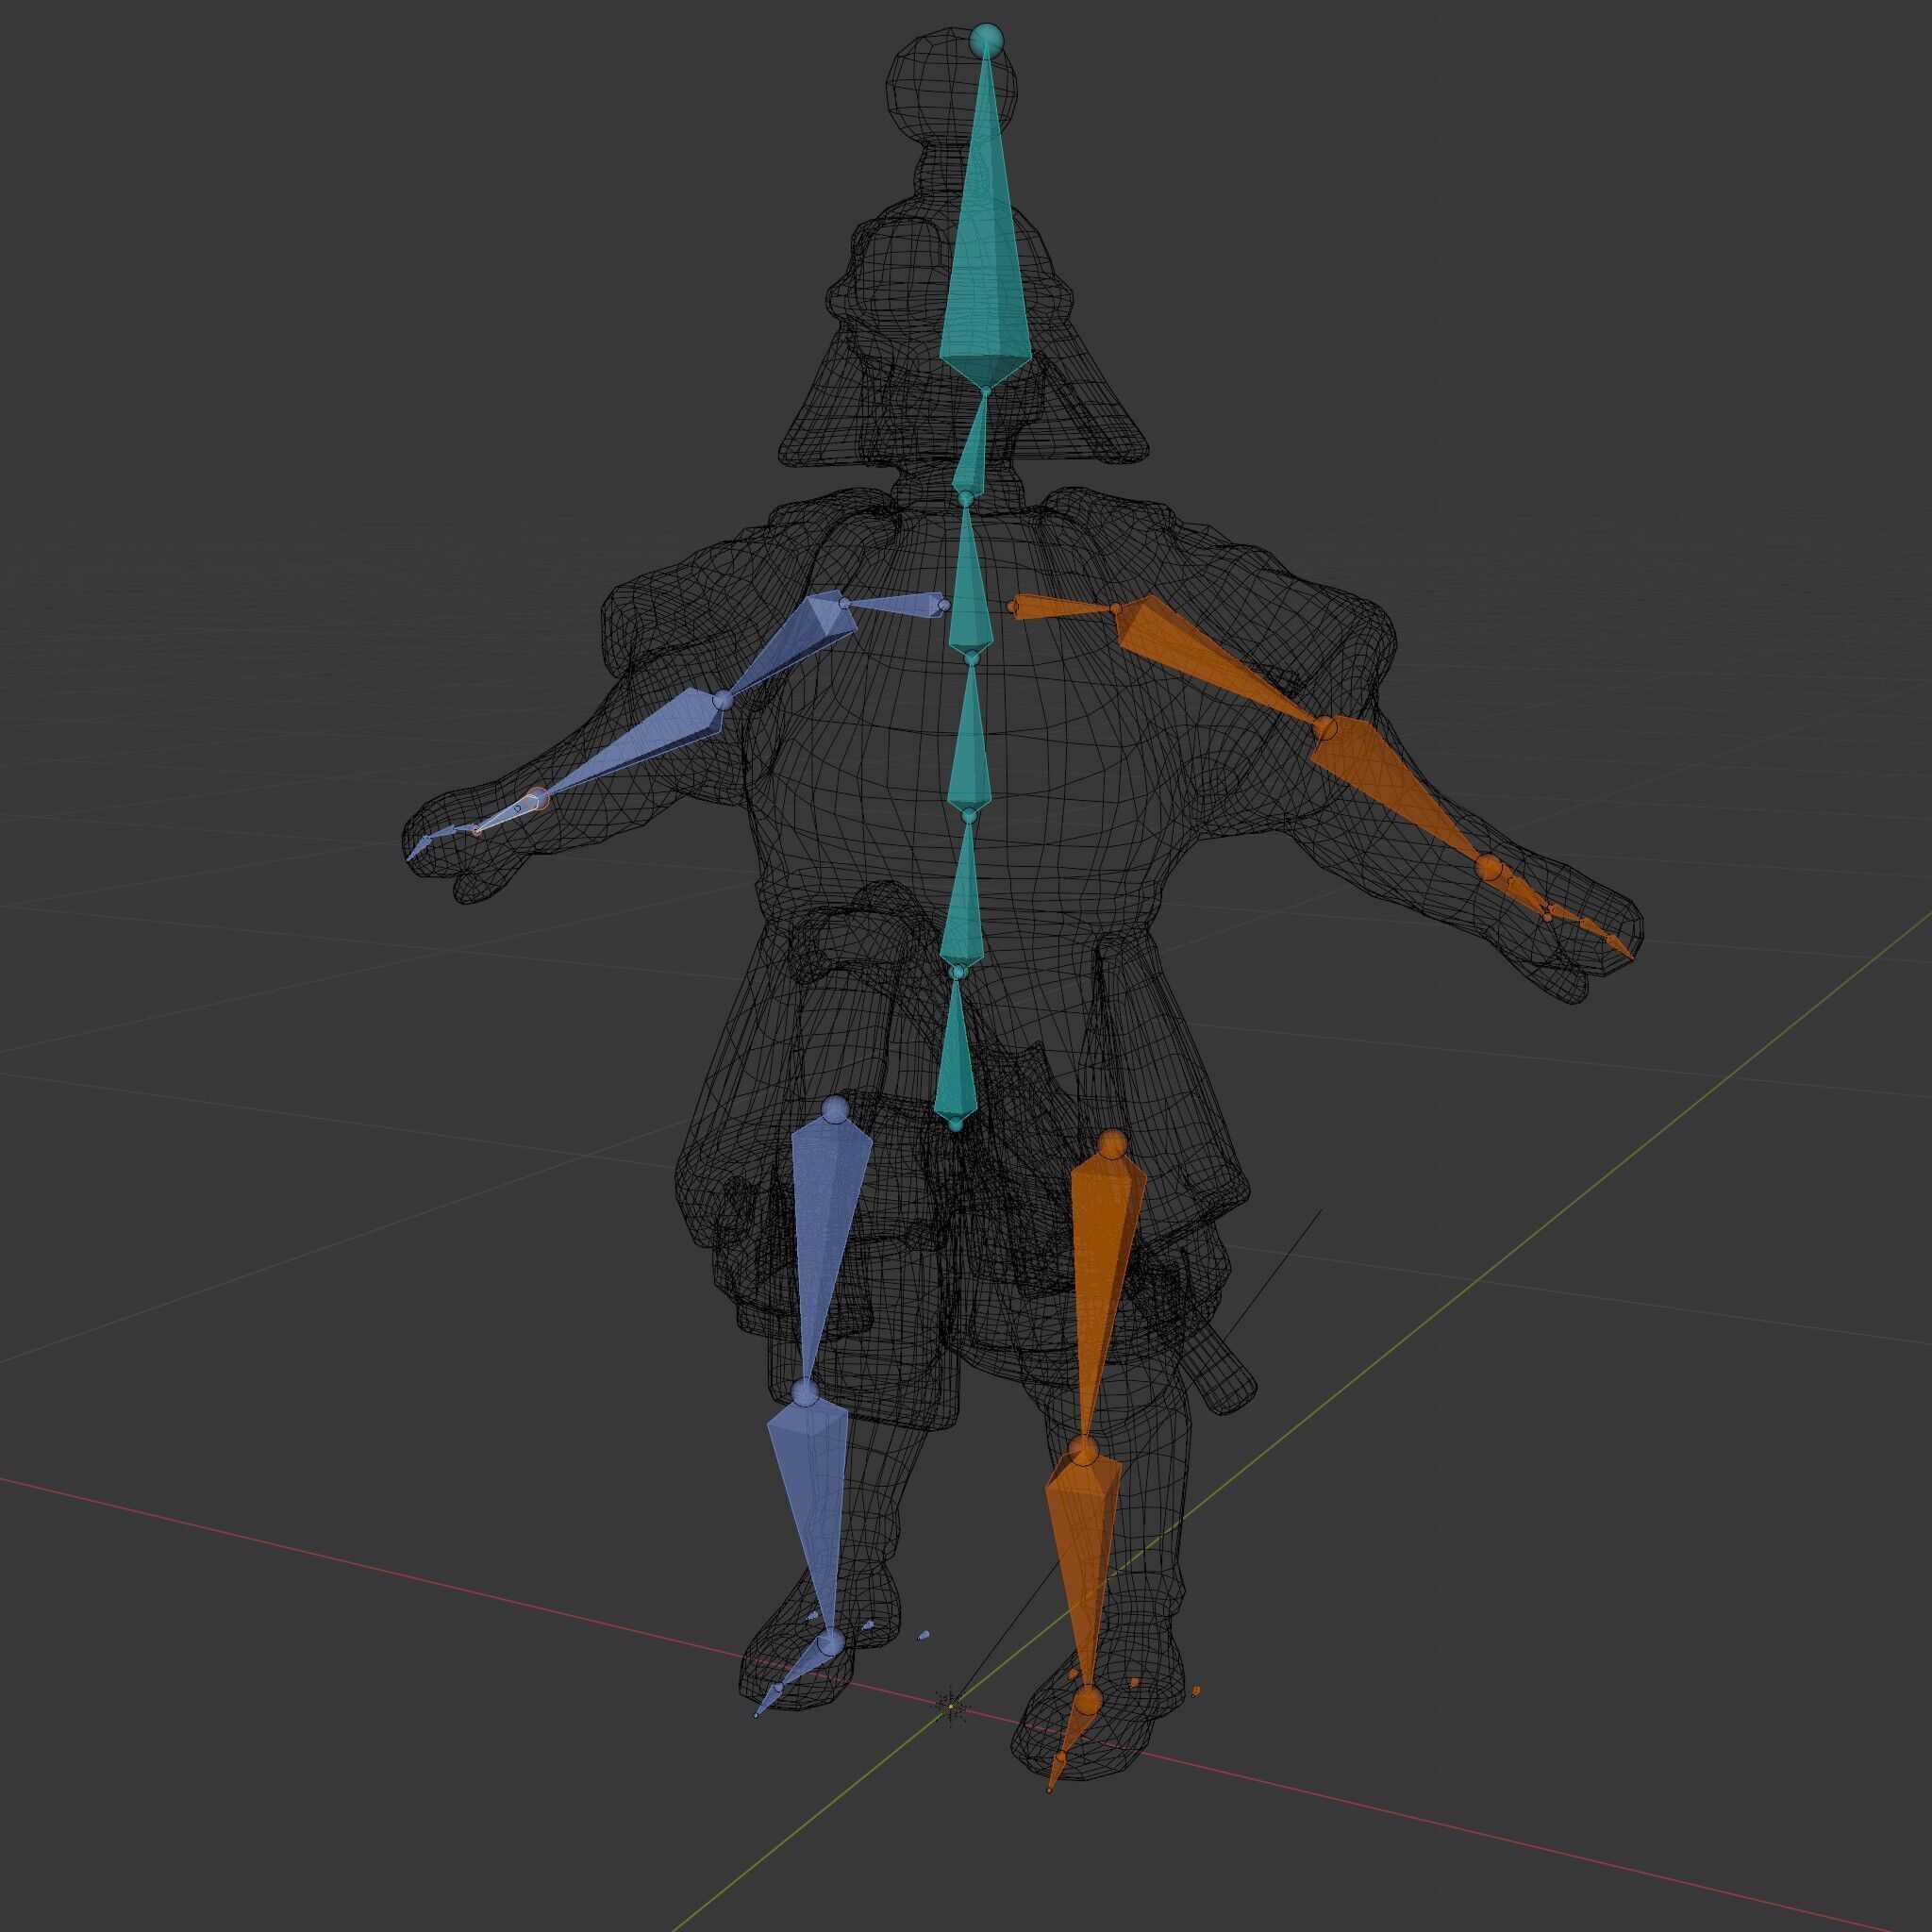The width and height of the screenshot is (1932, 1932).
Task: Click the head bone's top tip sphere
Action: [x=986, y=41]
